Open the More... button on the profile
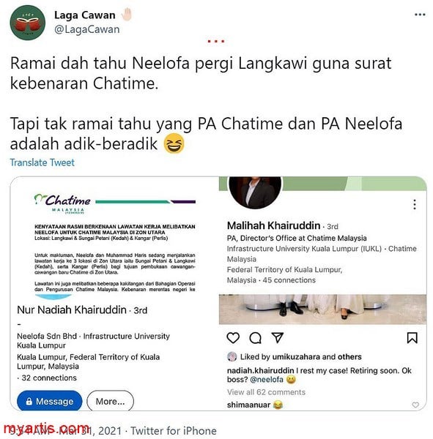 tap(110, 401)
